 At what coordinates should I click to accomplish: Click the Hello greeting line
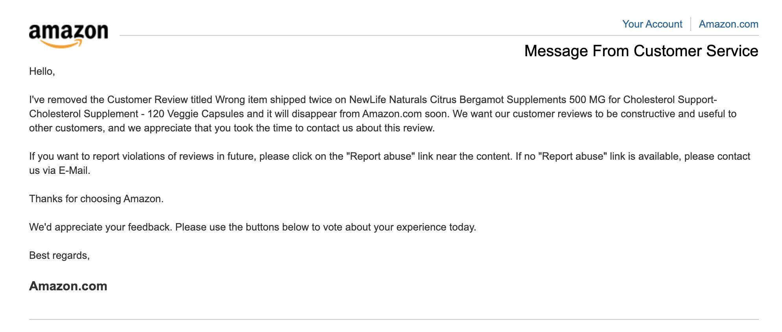[x=42, y=71]
